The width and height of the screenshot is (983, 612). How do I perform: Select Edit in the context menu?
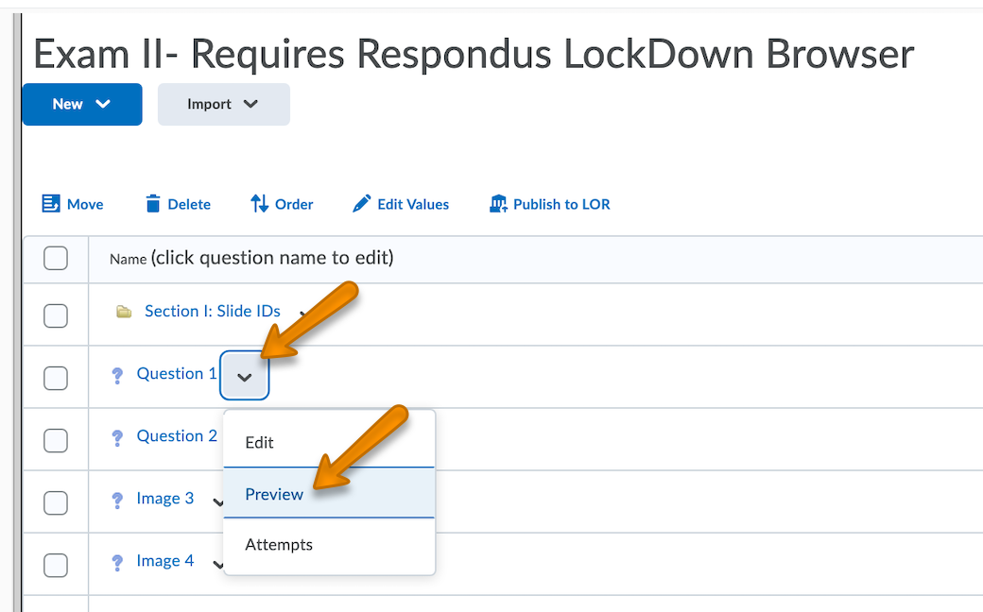(x=259, y=442)
